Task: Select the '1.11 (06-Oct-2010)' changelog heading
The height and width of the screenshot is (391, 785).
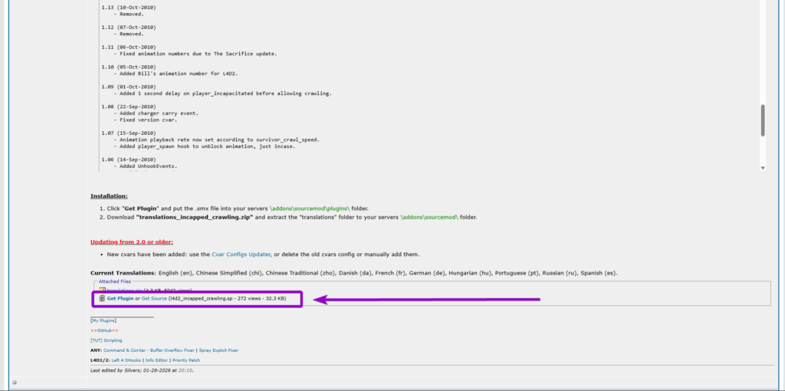Action: [129, 47]
